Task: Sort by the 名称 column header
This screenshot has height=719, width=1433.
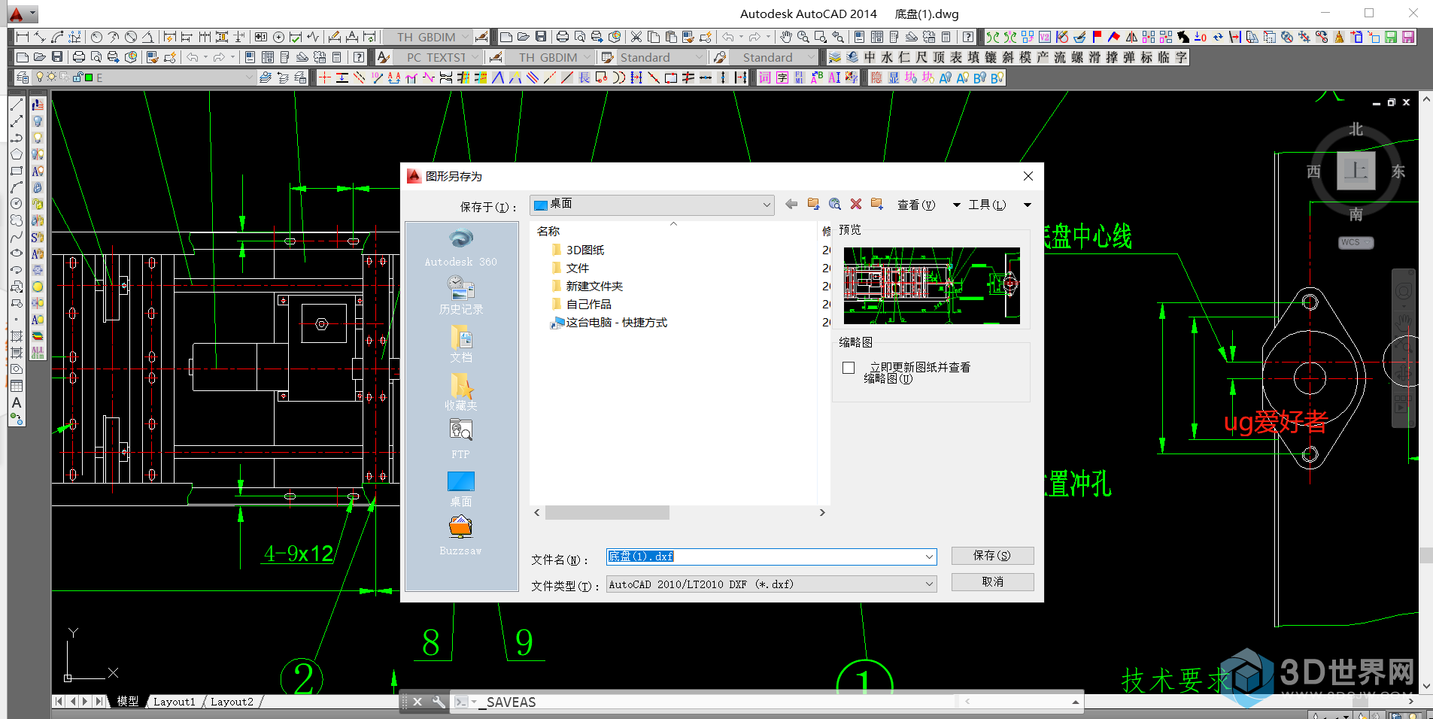Action: tap(548, 231)
